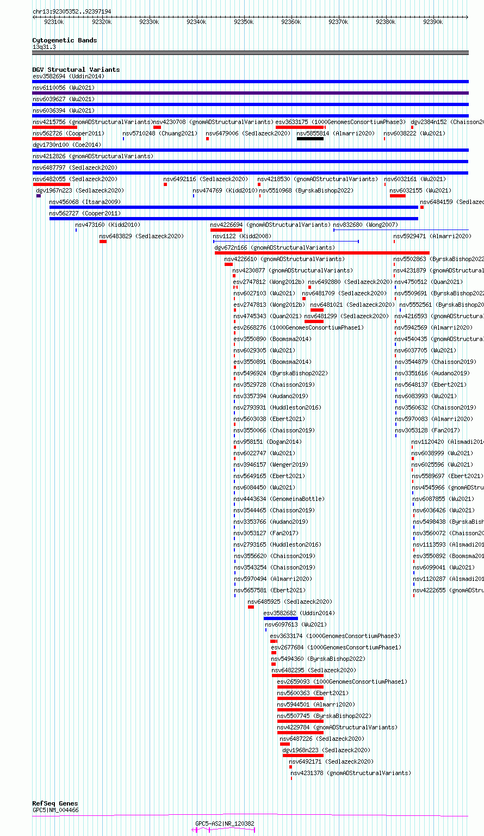Click nsv456068 (Itsara2009) variant label
Screen dimensions: 484x836
[85, 202]
